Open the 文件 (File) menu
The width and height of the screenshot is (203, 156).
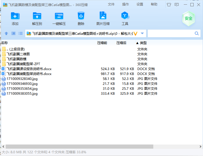(111, 5)
